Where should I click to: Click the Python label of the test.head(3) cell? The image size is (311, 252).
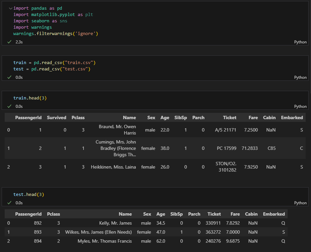point(300,203)
